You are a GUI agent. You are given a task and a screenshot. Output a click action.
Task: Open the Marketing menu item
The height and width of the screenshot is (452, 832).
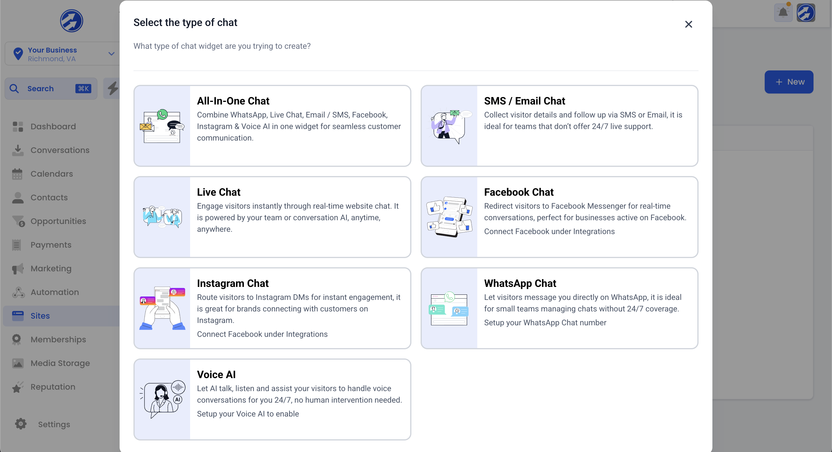pyautogui.click(x=51, y=268)
